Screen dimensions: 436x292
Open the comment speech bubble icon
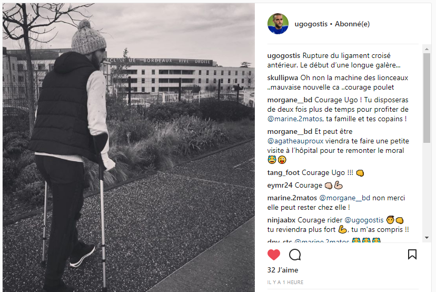pyautogui.click(x=295, y=255)
